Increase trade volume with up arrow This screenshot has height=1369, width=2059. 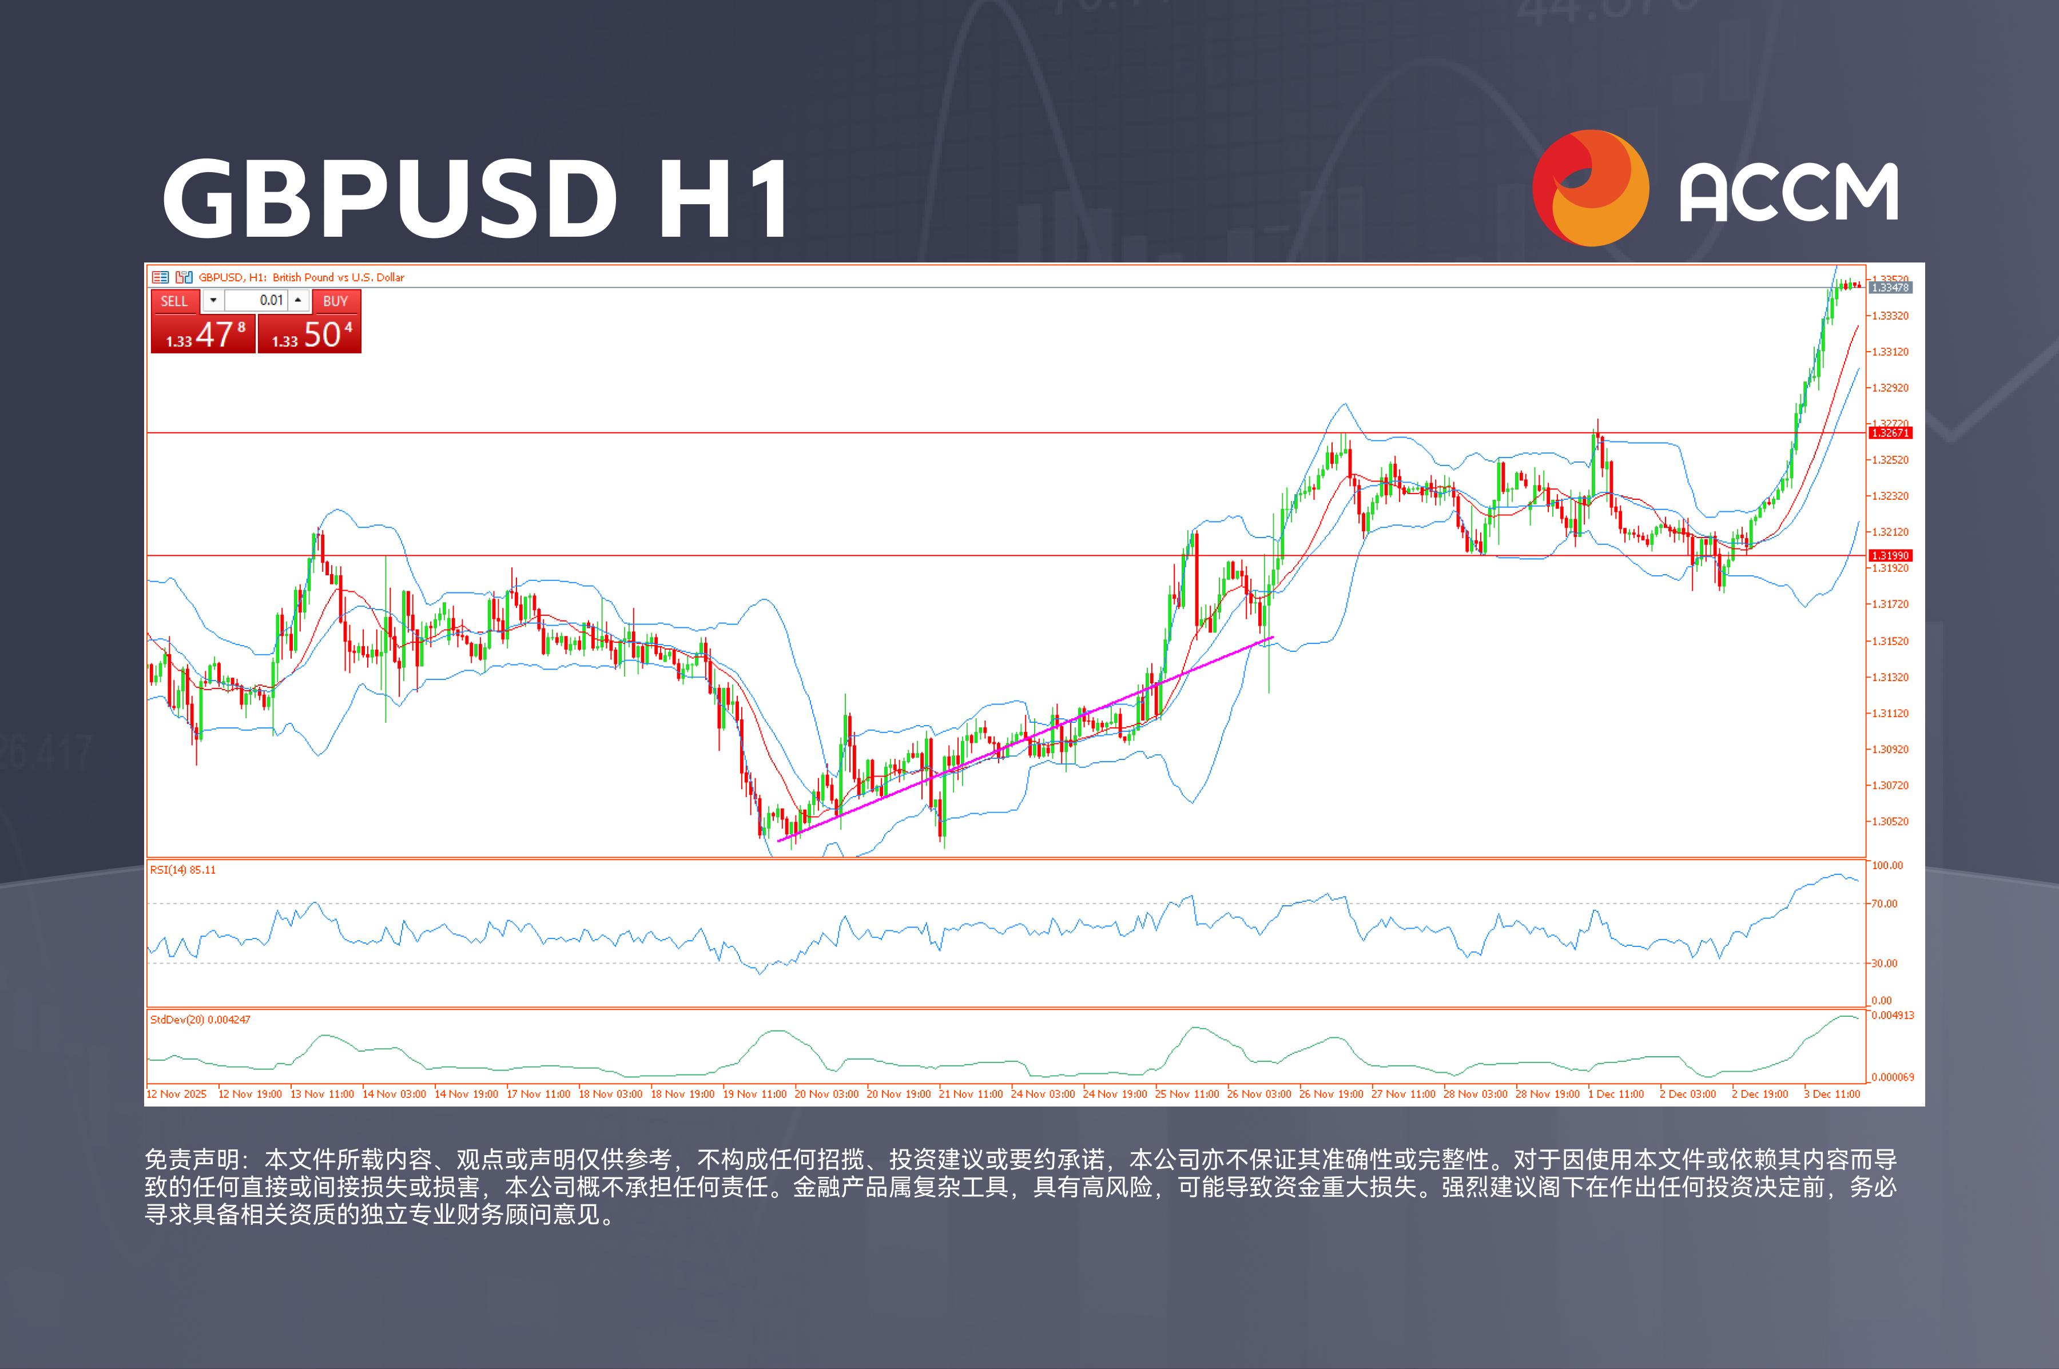click(x=298, y=300)
